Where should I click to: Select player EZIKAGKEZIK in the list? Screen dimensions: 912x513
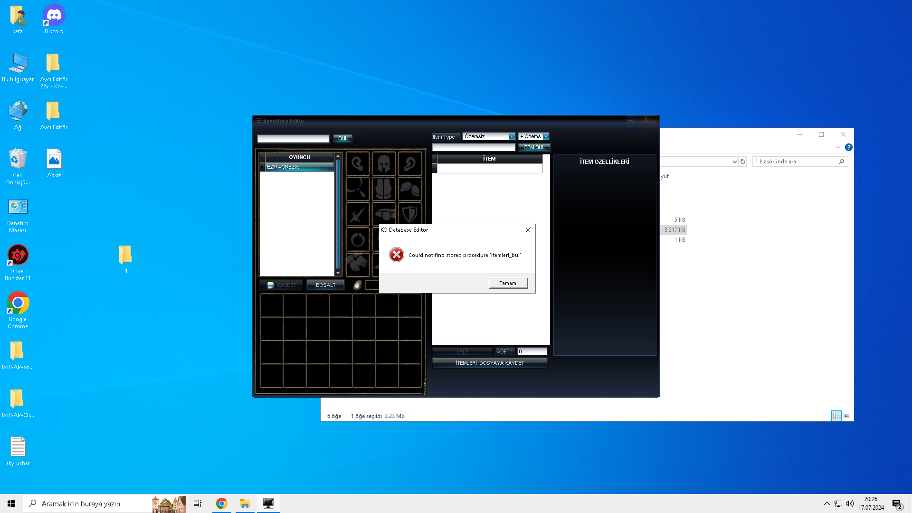pos(299,167)
